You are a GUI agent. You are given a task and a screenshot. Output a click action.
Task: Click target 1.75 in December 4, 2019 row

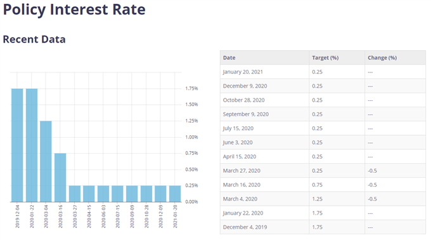point(317,227)
